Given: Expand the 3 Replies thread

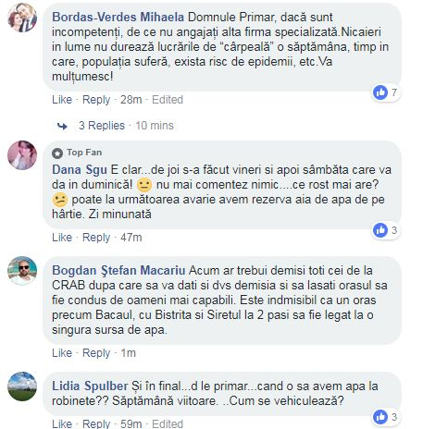Looking at the screenshot, I should 102,126.
